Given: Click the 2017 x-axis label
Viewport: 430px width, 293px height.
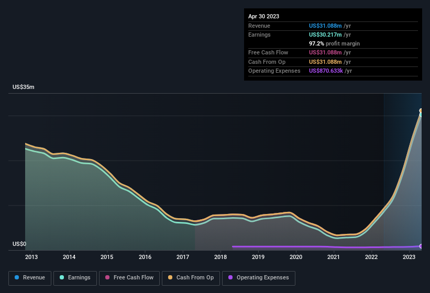Looking at the screenshot, I should [x=183, y=257].
